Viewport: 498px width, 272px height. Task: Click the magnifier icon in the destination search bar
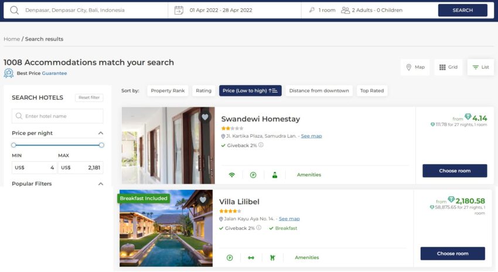point(14,10)
